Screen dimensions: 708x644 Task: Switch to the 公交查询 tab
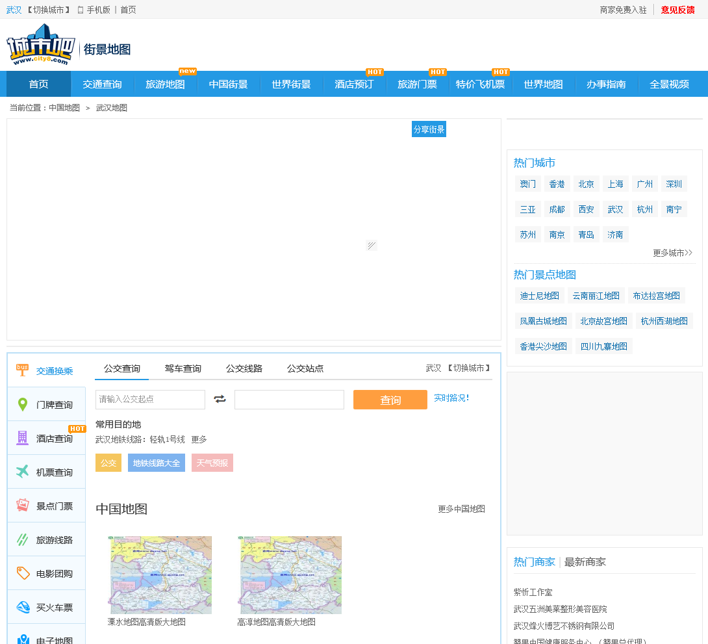[x=122, y=368]
